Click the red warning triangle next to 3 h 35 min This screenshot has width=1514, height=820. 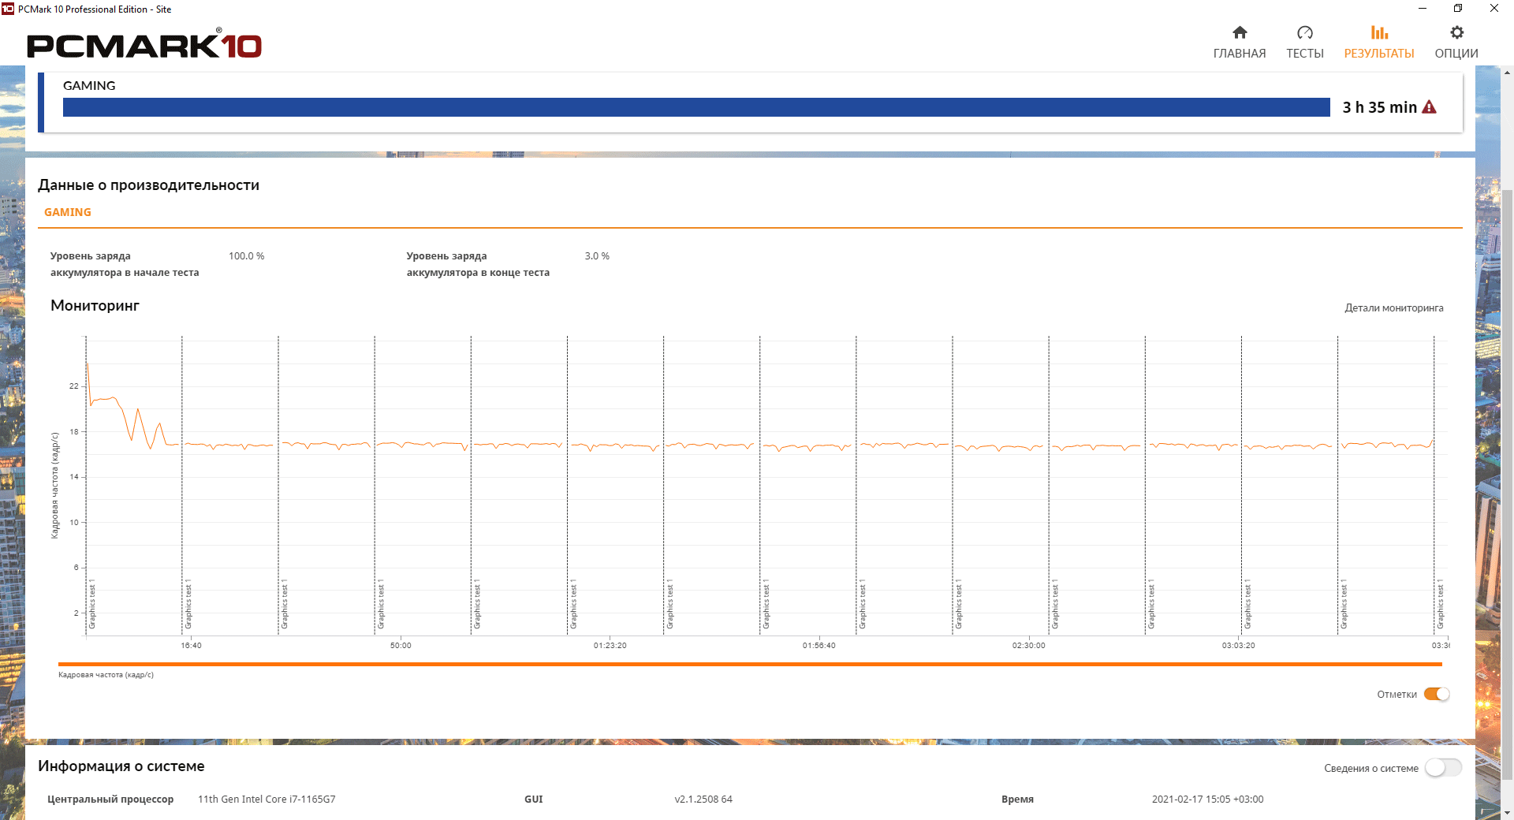pyautogui.click(x=1429, y=107)
